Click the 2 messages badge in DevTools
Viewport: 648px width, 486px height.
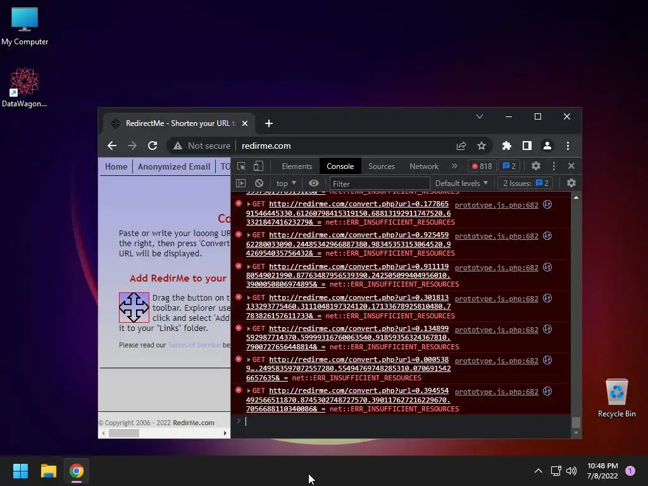(509, 166)
